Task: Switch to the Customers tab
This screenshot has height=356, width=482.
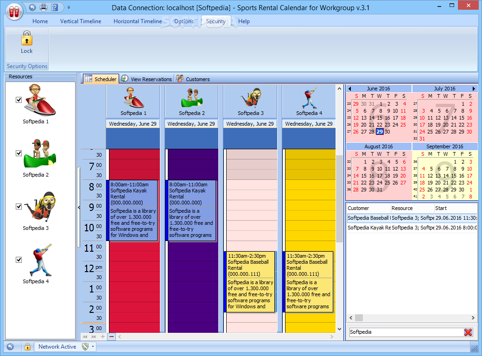Action: pos(193,79)
